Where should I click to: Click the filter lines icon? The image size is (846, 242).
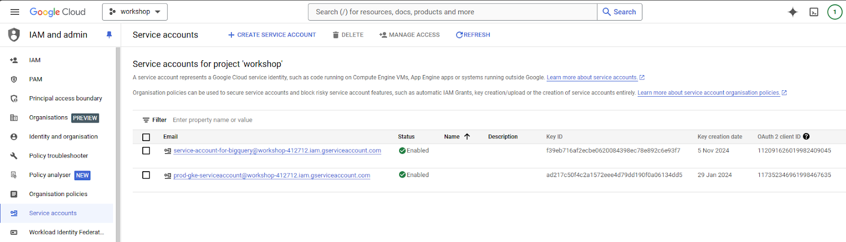146,120
